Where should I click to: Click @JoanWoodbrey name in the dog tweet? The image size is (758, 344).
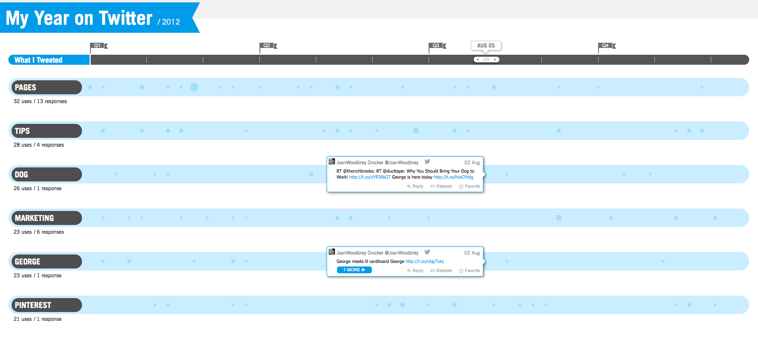[401, 163]
